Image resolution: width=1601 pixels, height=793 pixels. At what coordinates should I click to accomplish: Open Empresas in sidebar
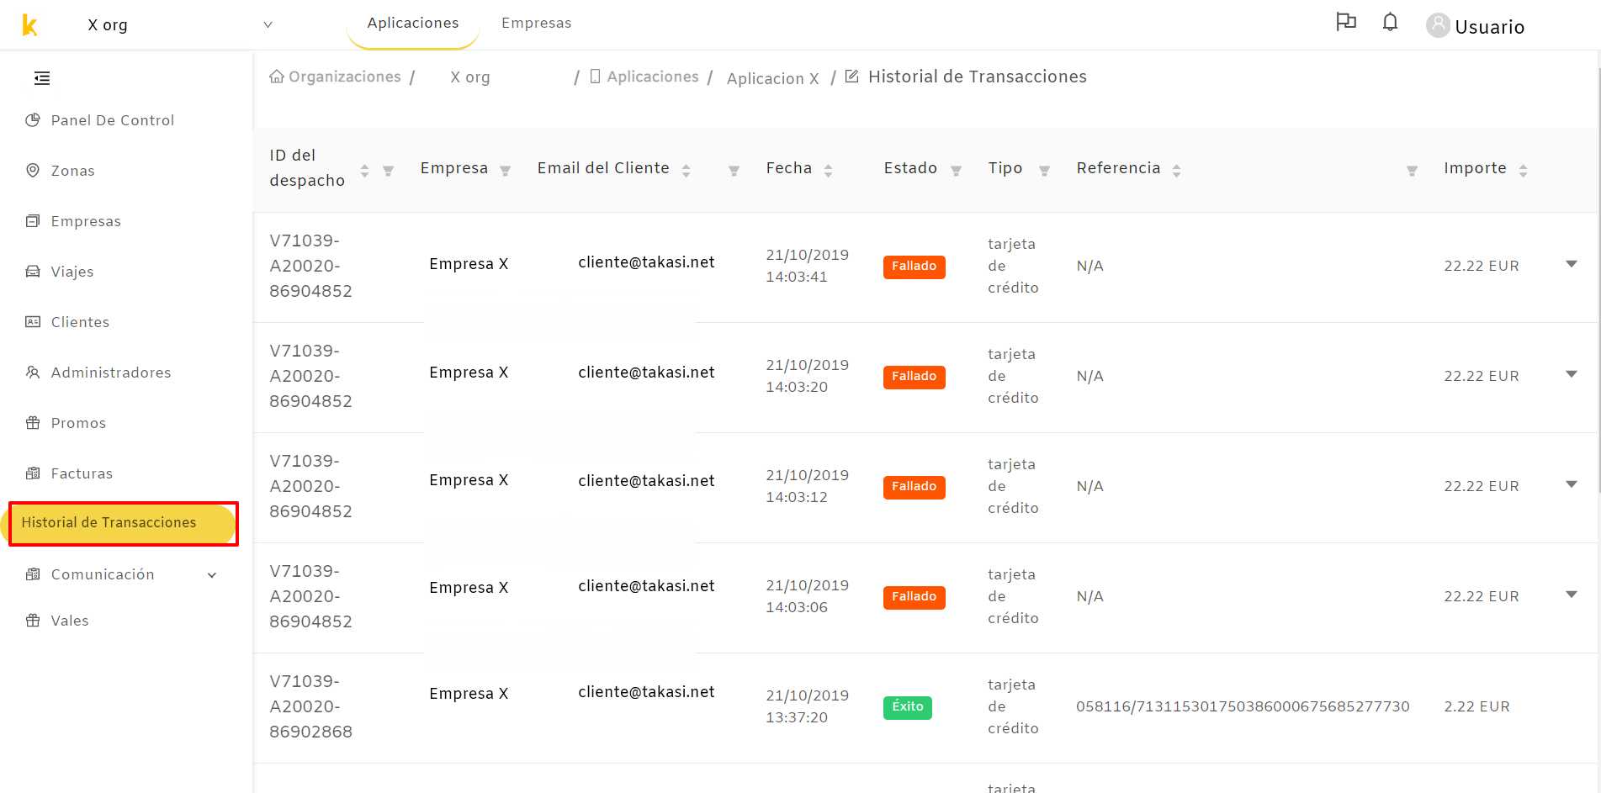(x=86, y=221)
